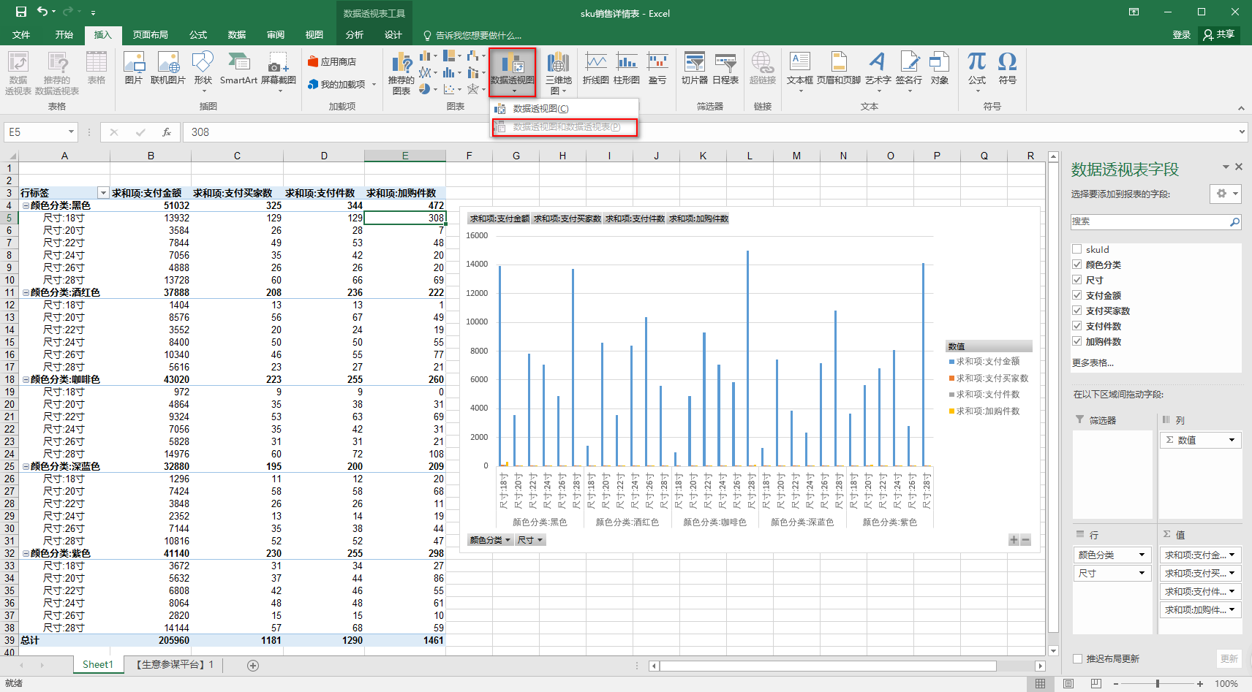This screenshot has width=1252, height=692.
Task: Uncheck the 加购件数 field checkbox
Action: point(1076,341)
